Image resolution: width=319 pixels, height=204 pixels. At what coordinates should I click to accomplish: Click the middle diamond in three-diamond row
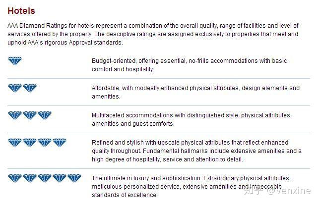(x=30, y=115)
